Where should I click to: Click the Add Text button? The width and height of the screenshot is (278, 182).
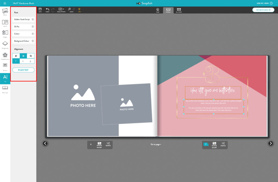(23, 70)
